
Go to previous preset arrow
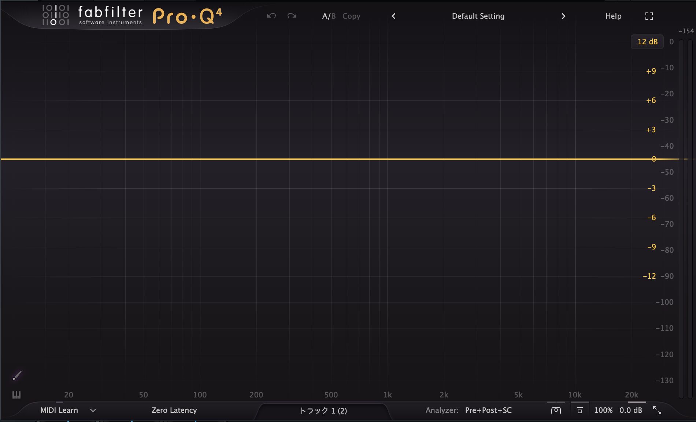coord(393,16)
